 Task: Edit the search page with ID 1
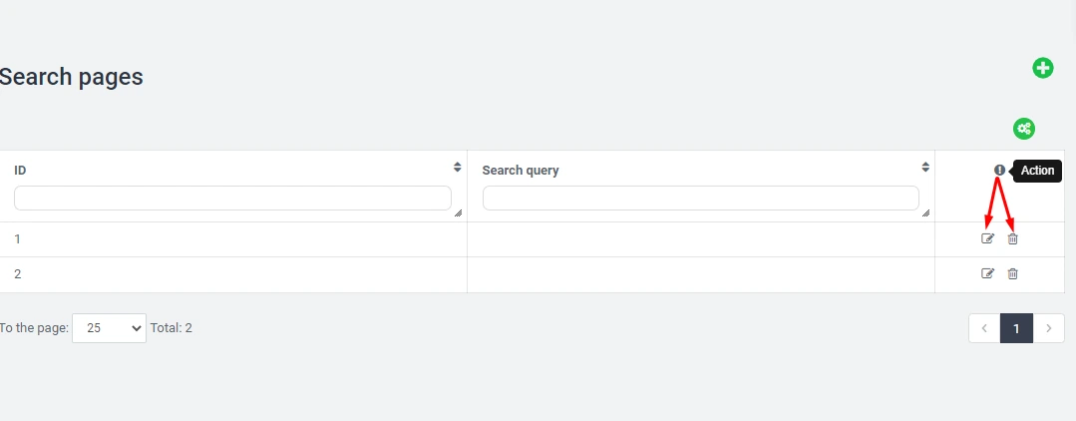tap(988, 238)
